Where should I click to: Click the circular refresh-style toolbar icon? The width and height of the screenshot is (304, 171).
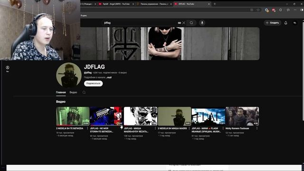[280, 10]
